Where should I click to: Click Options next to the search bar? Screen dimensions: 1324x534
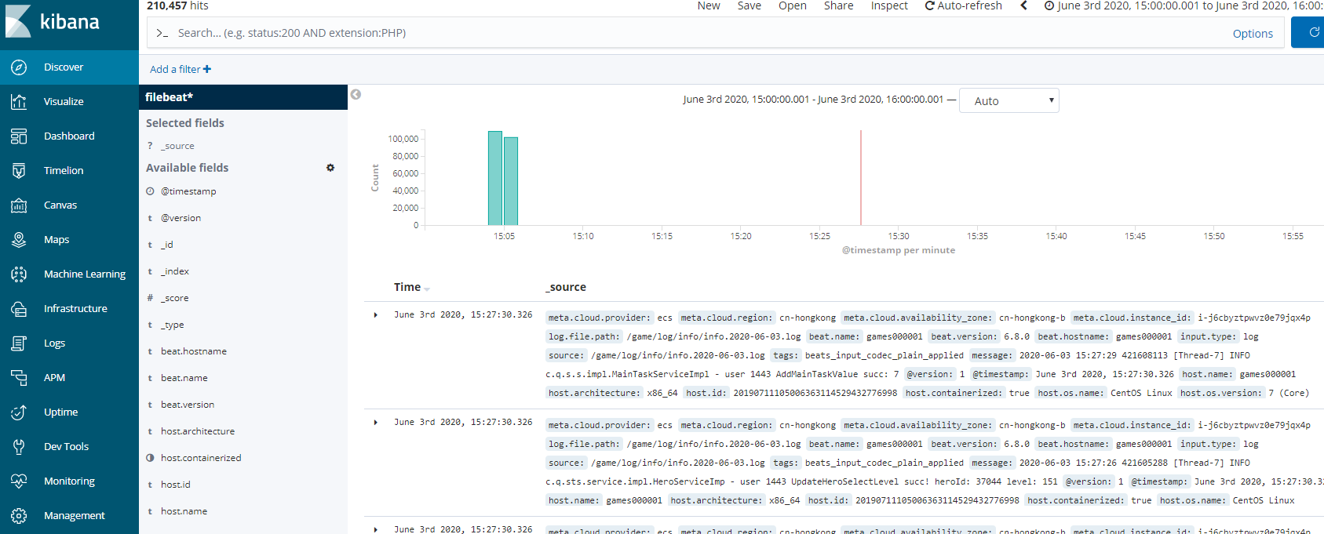click(1253, 34)
